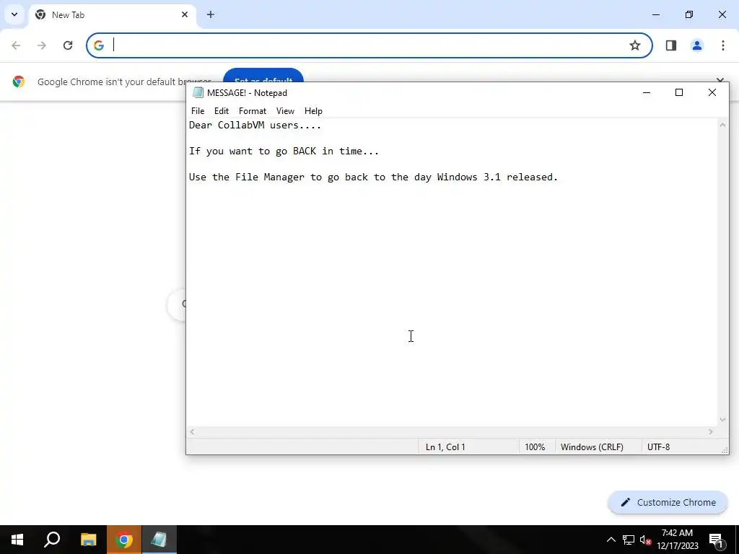This screenshot has height=554, width=739.
Task: Open Notepad's File menu
Action: 198,110
